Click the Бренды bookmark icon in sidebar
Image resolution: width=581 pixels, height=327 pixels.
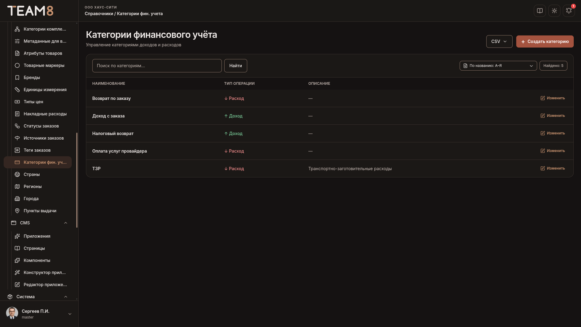coord(17,78)
